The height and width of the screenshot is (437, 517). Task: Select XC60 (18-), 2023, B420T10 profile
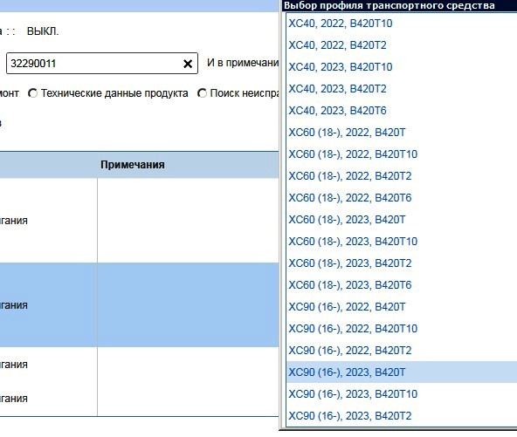point(402,242)
